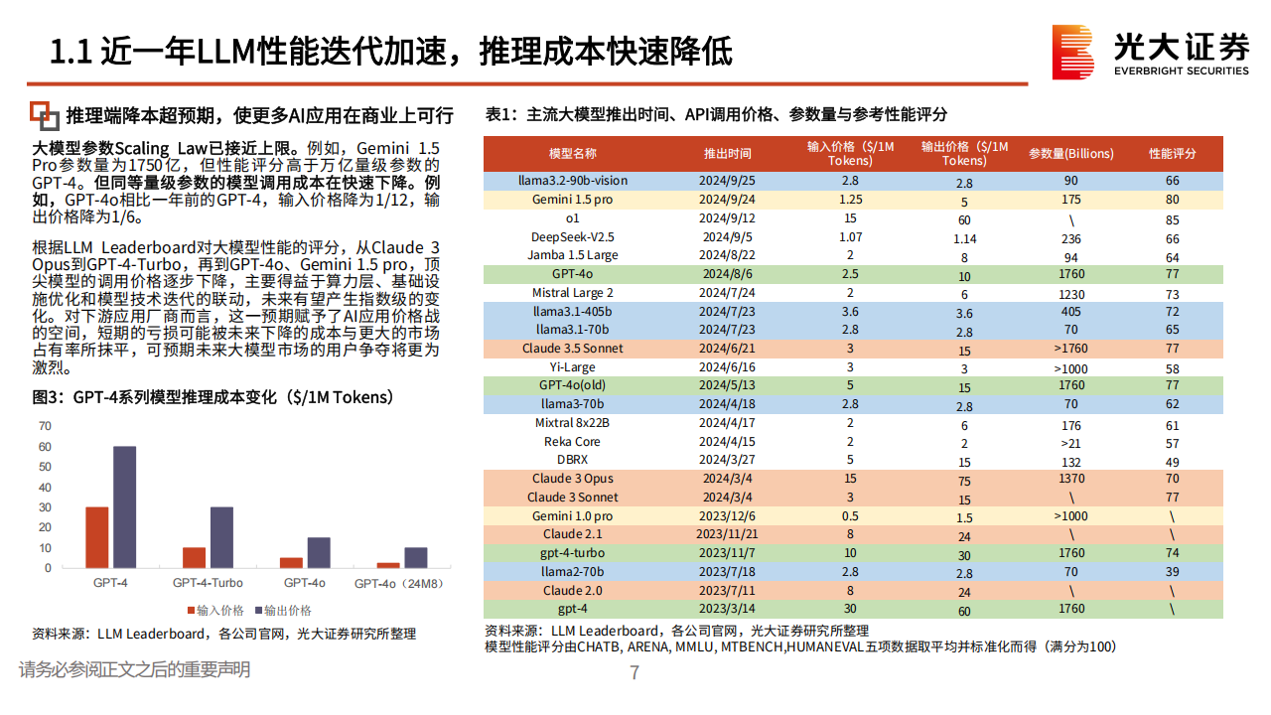Screen dimensions: 1271x715
Task: Click the GPT-4o output price bar
Action: tap(319, 552)
